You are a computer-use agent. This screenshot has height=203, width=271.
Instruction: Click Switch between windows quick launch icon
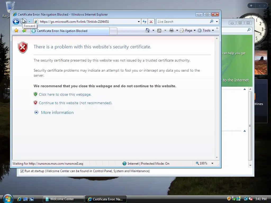pos(31,199)
